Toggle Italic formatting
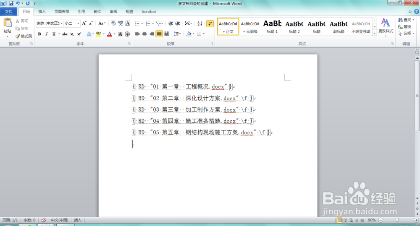420x226 pixels. 47,34
